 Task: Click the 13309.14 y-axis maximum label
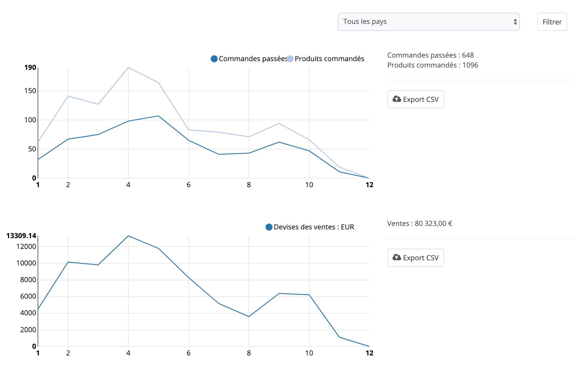click(21, 236)
